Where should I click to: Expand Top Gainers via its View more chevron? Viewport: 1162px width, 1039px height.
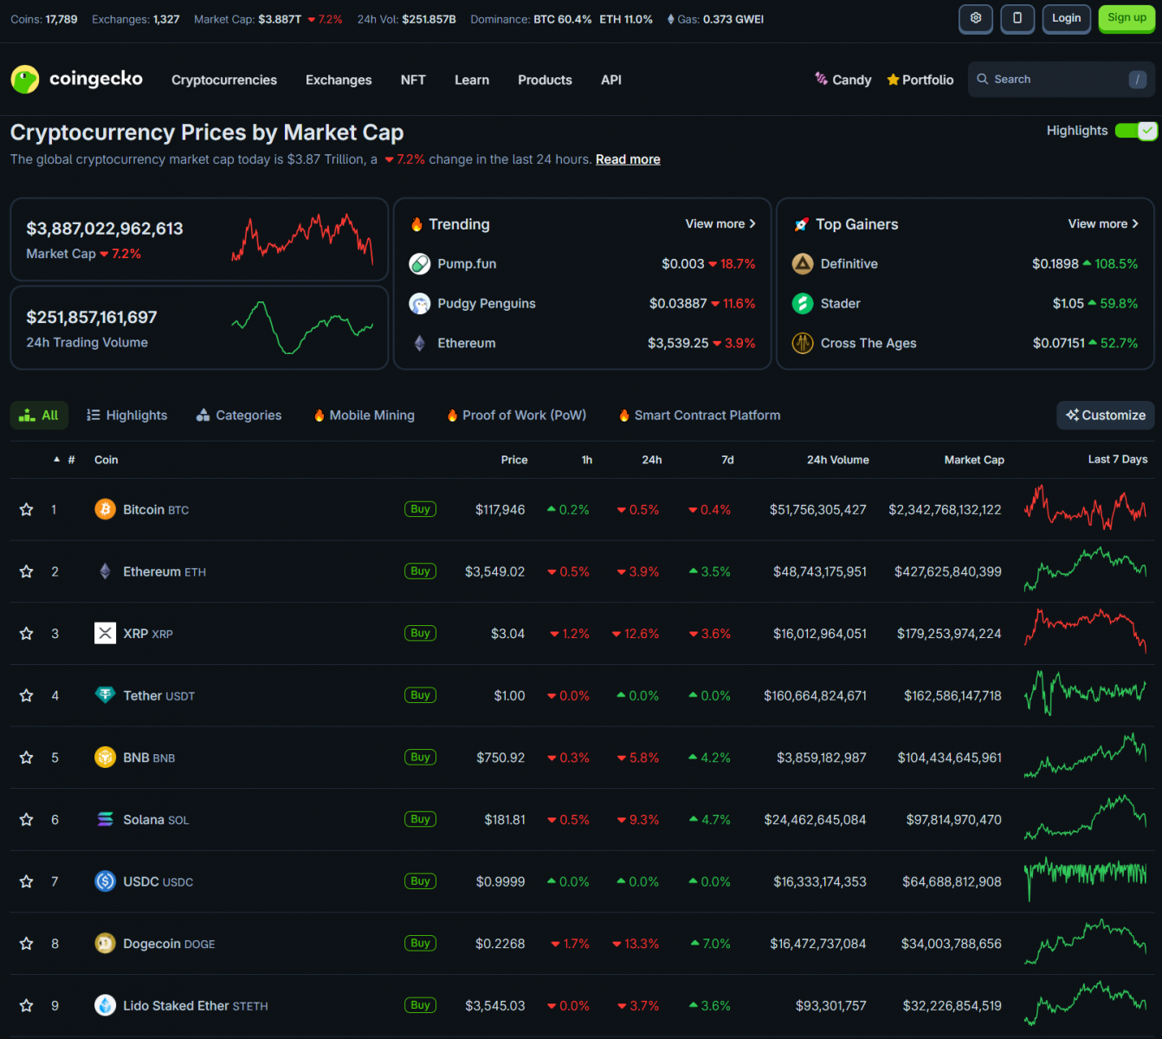(x=1133, y=223)
